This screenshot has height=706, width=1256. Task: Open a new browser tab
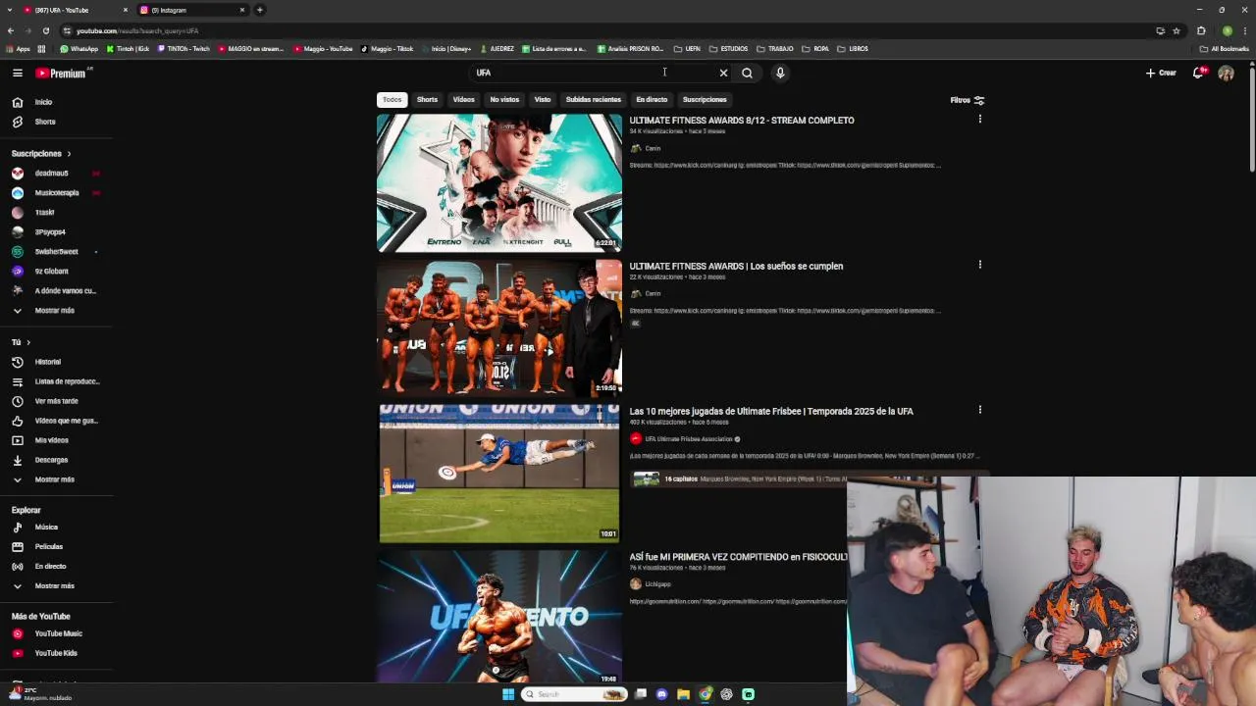tap(260, 10)
